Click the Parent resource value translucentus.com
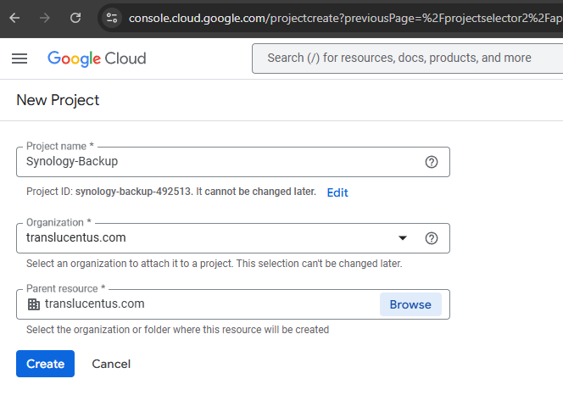The width and height of the screenshot is (563, 401). pyautogui.click(x=94, y=304)
